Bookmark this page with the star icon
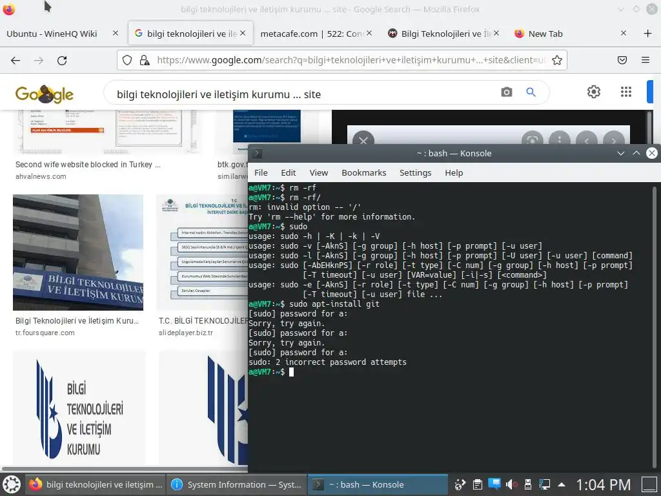 click(x=557, y=60)
